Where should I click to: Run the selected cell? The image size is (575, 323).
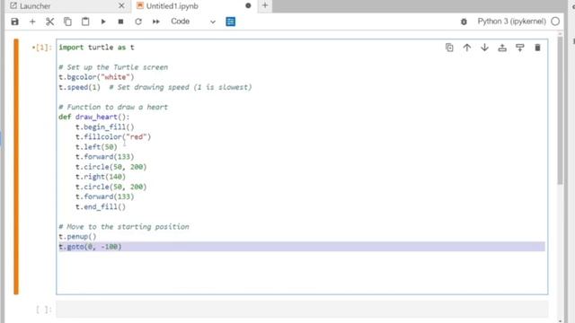point(103,22)
